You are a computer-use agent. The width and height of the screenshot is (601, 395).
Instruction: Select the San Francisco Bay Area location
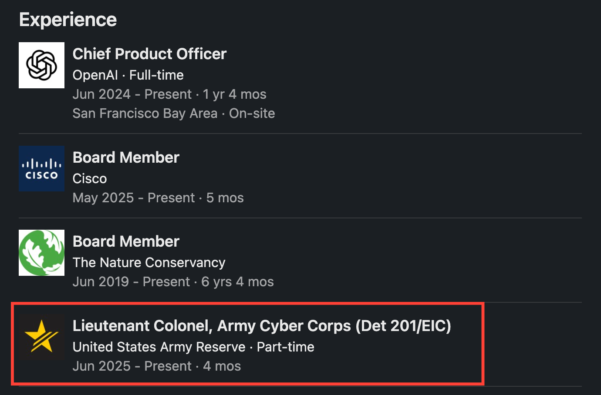coord(145,114)
